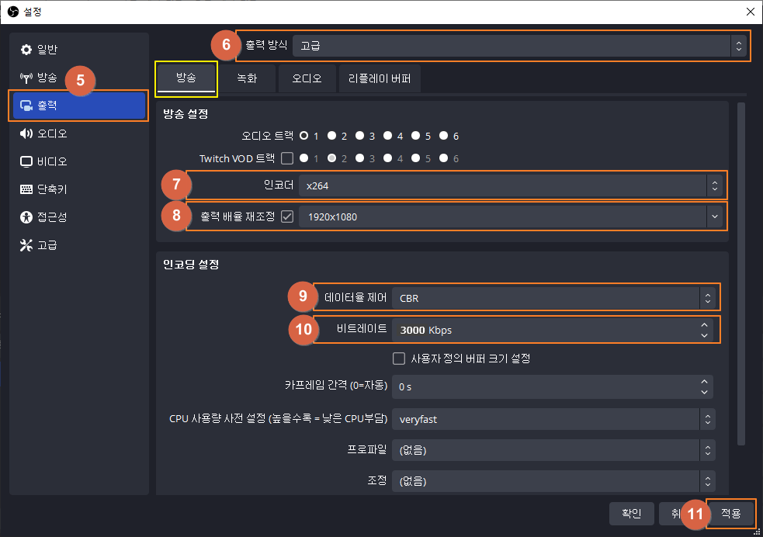Select Twitch VOD track 4 radio button
The height and width of the screenshot is (537, 763).
[x=388, y=158]
